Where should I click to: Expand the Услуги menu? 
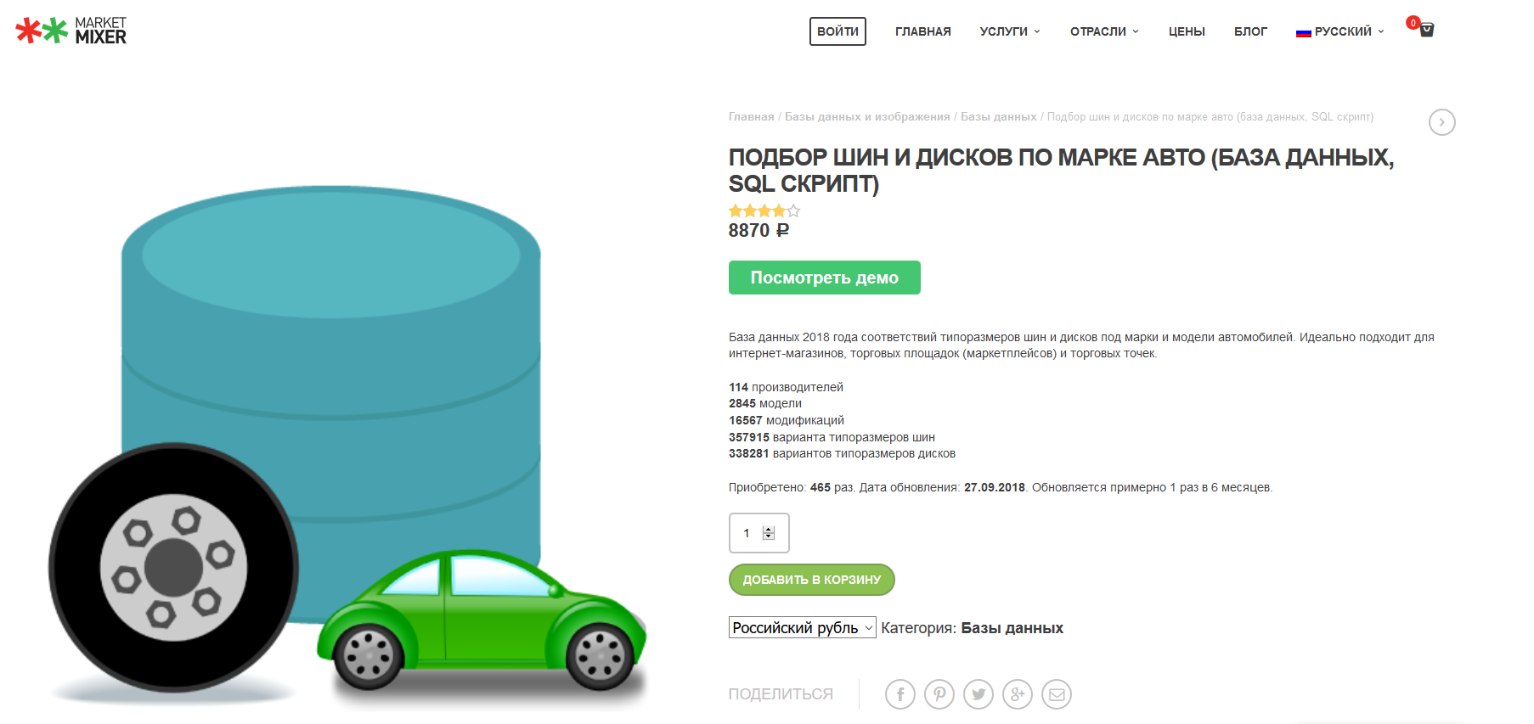click(x=1009, y=31)
